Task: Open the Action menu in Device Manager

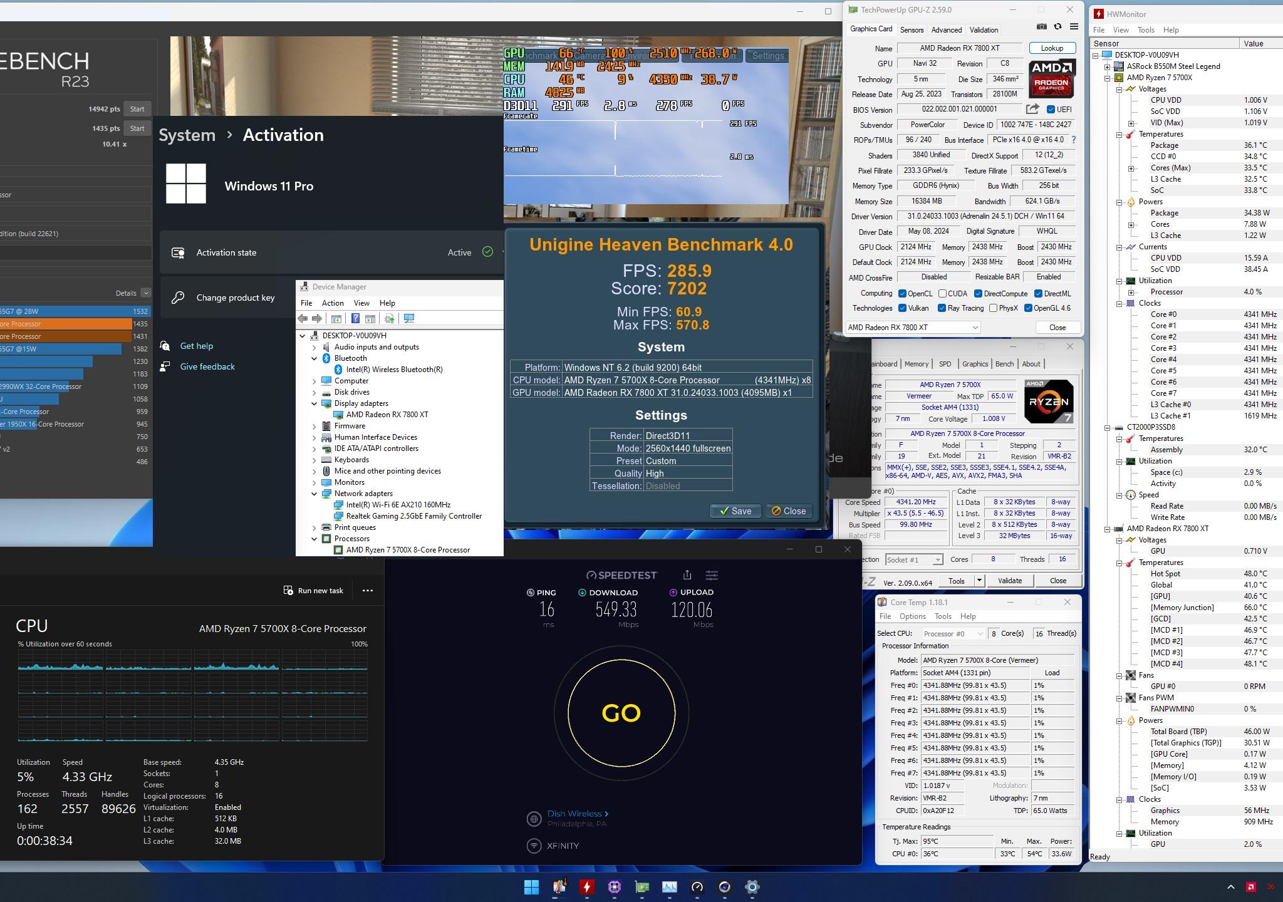Action: tap(333, 303)
